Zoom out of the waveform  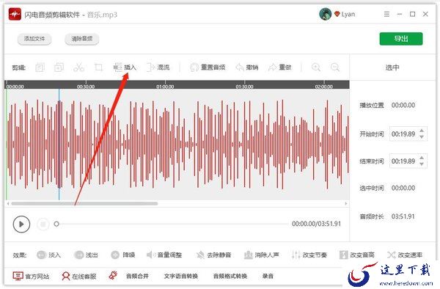tap(335, 67)
